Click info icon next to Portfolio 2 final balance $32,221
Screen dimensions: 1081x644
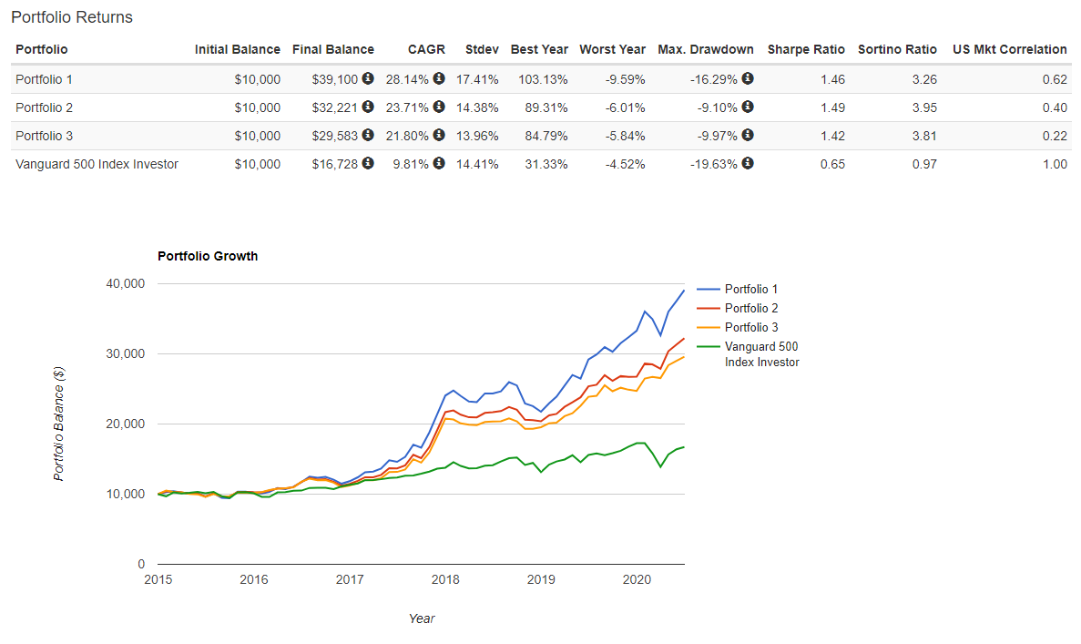368,107
